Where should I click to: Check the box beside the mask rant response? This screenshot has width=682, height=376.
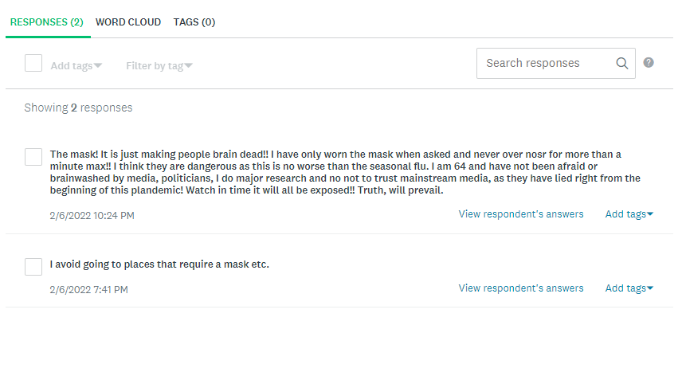[33, 157]
